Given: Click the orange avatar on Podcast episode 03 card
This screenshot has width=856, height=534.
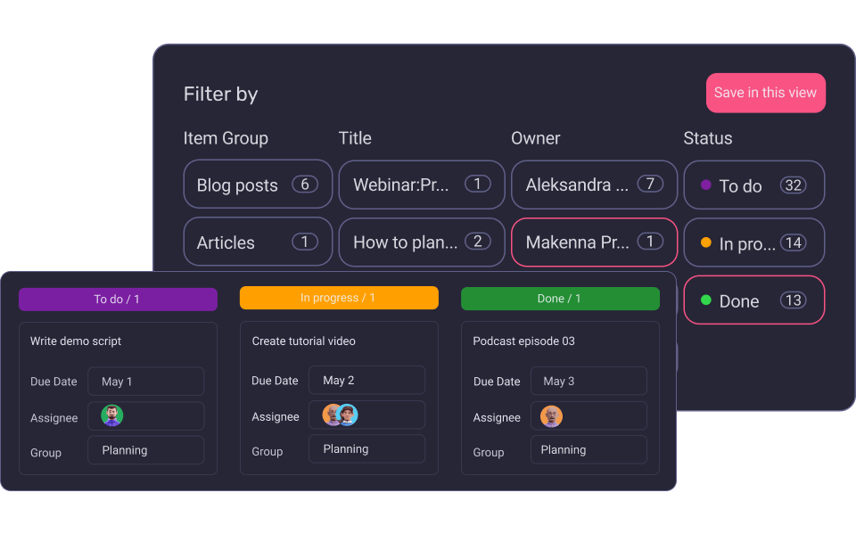Looking at the screenshot, I should pyautogui.click(x=553, y=415).
